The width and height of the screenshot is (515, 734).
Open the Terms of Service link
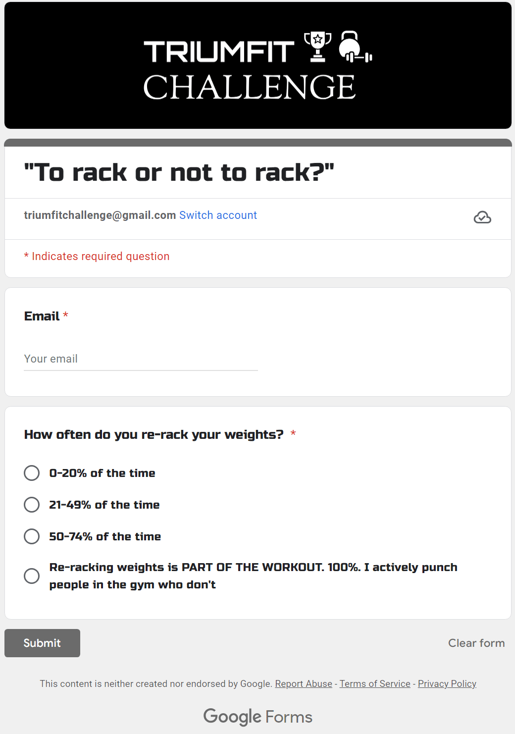(x=375, y=683)
